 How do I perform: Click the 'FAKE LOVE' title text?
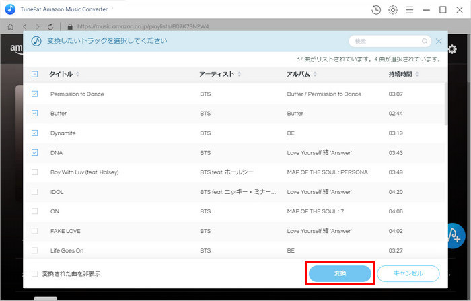[x=65, y=231]
